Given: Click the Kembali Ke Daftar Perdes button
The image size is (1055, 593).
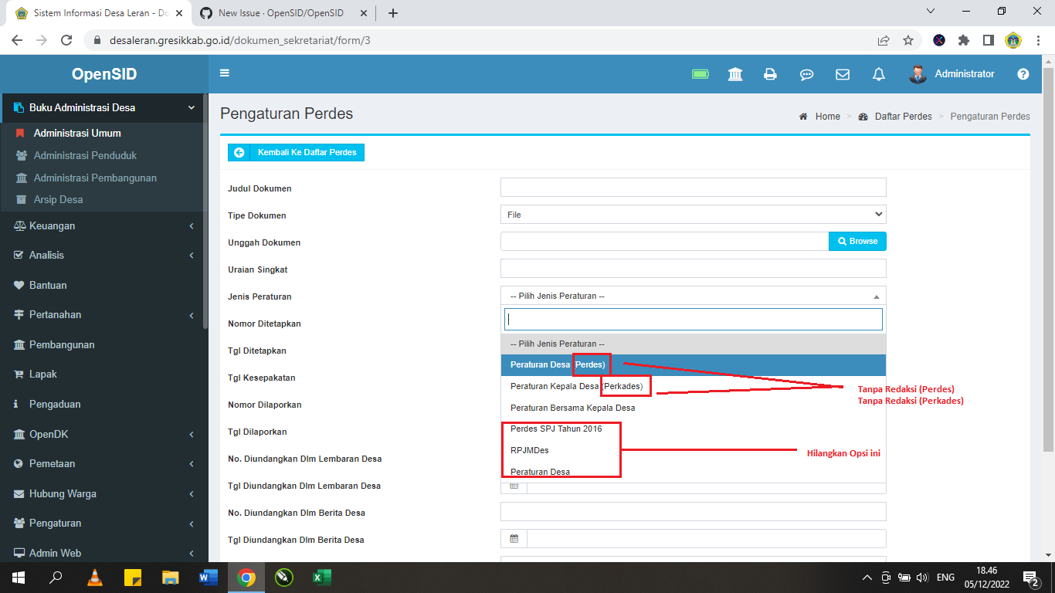Looking at the screenshot, I should point(296,152).
